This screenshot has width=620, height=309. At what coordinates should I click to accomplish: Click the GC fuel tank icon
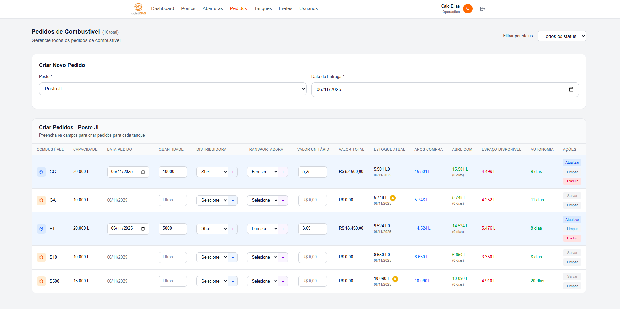(x=41, y=172)
